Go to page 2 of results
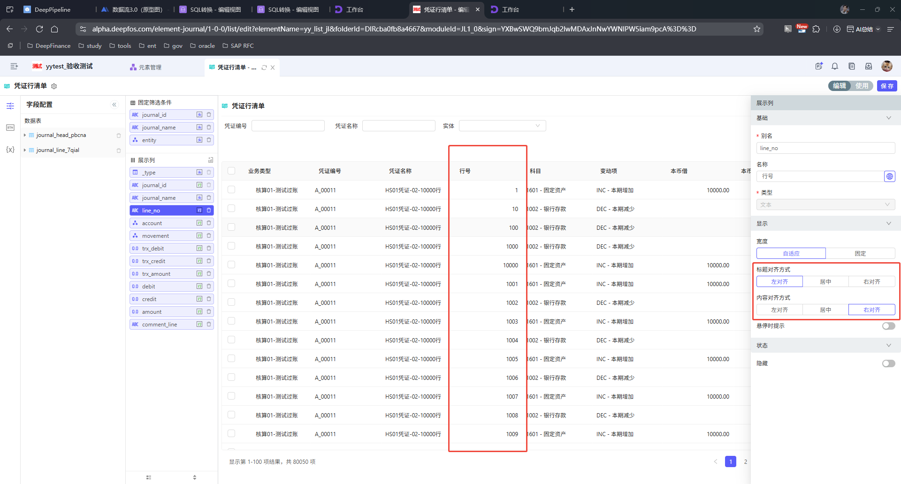901x484 pixels. pyautogui.click(x=745, y=462)
